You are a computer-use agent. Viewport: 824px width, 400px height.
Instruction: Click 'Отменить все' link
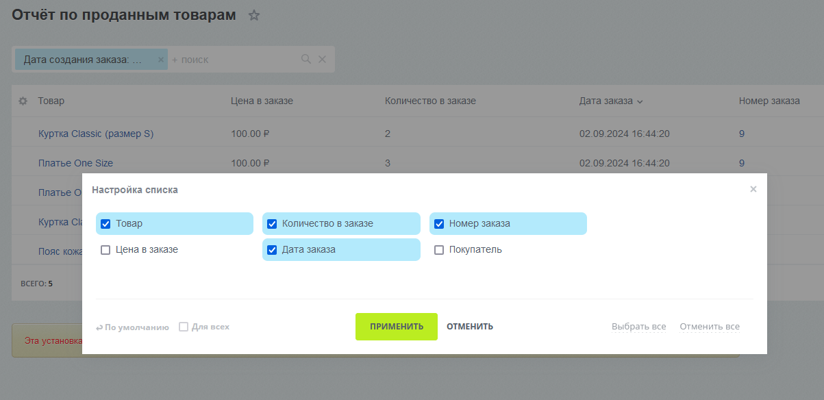coord(709,327)
